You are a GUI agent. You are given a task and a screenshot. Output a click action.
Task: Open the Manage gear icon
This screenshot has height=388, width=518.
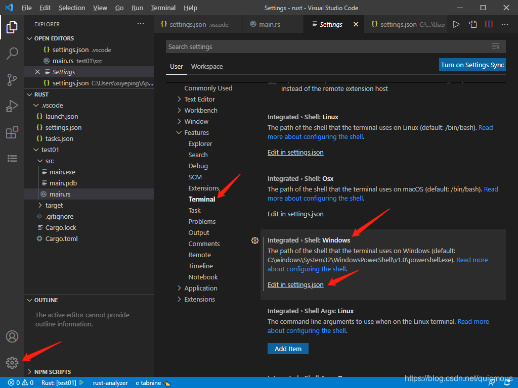[x=12, y=363]
